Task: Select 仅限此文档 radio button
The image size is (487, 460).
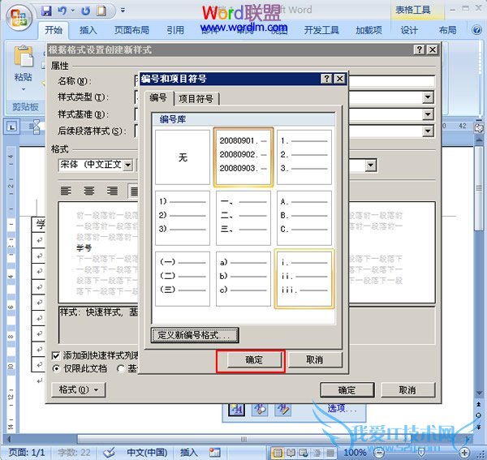Action: click(x=56, y=369)
